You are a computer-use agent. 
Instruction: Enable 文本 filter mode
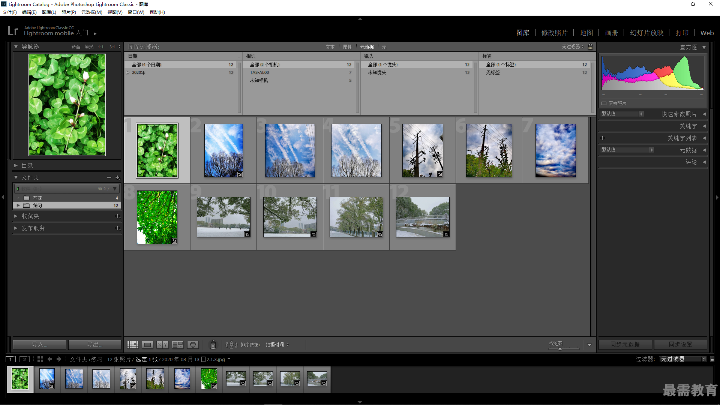coord(330,47)
